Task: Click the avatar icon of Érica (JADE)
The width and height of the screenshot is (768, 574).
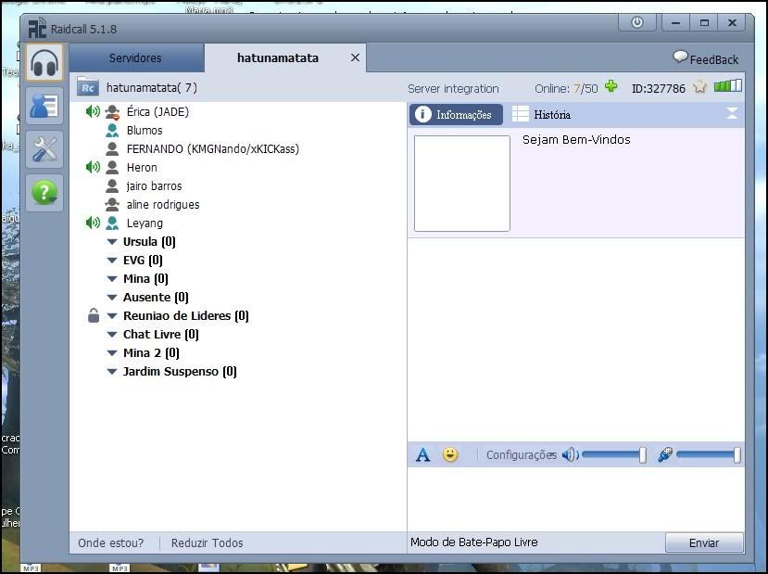Action: (x=112, y=112)
